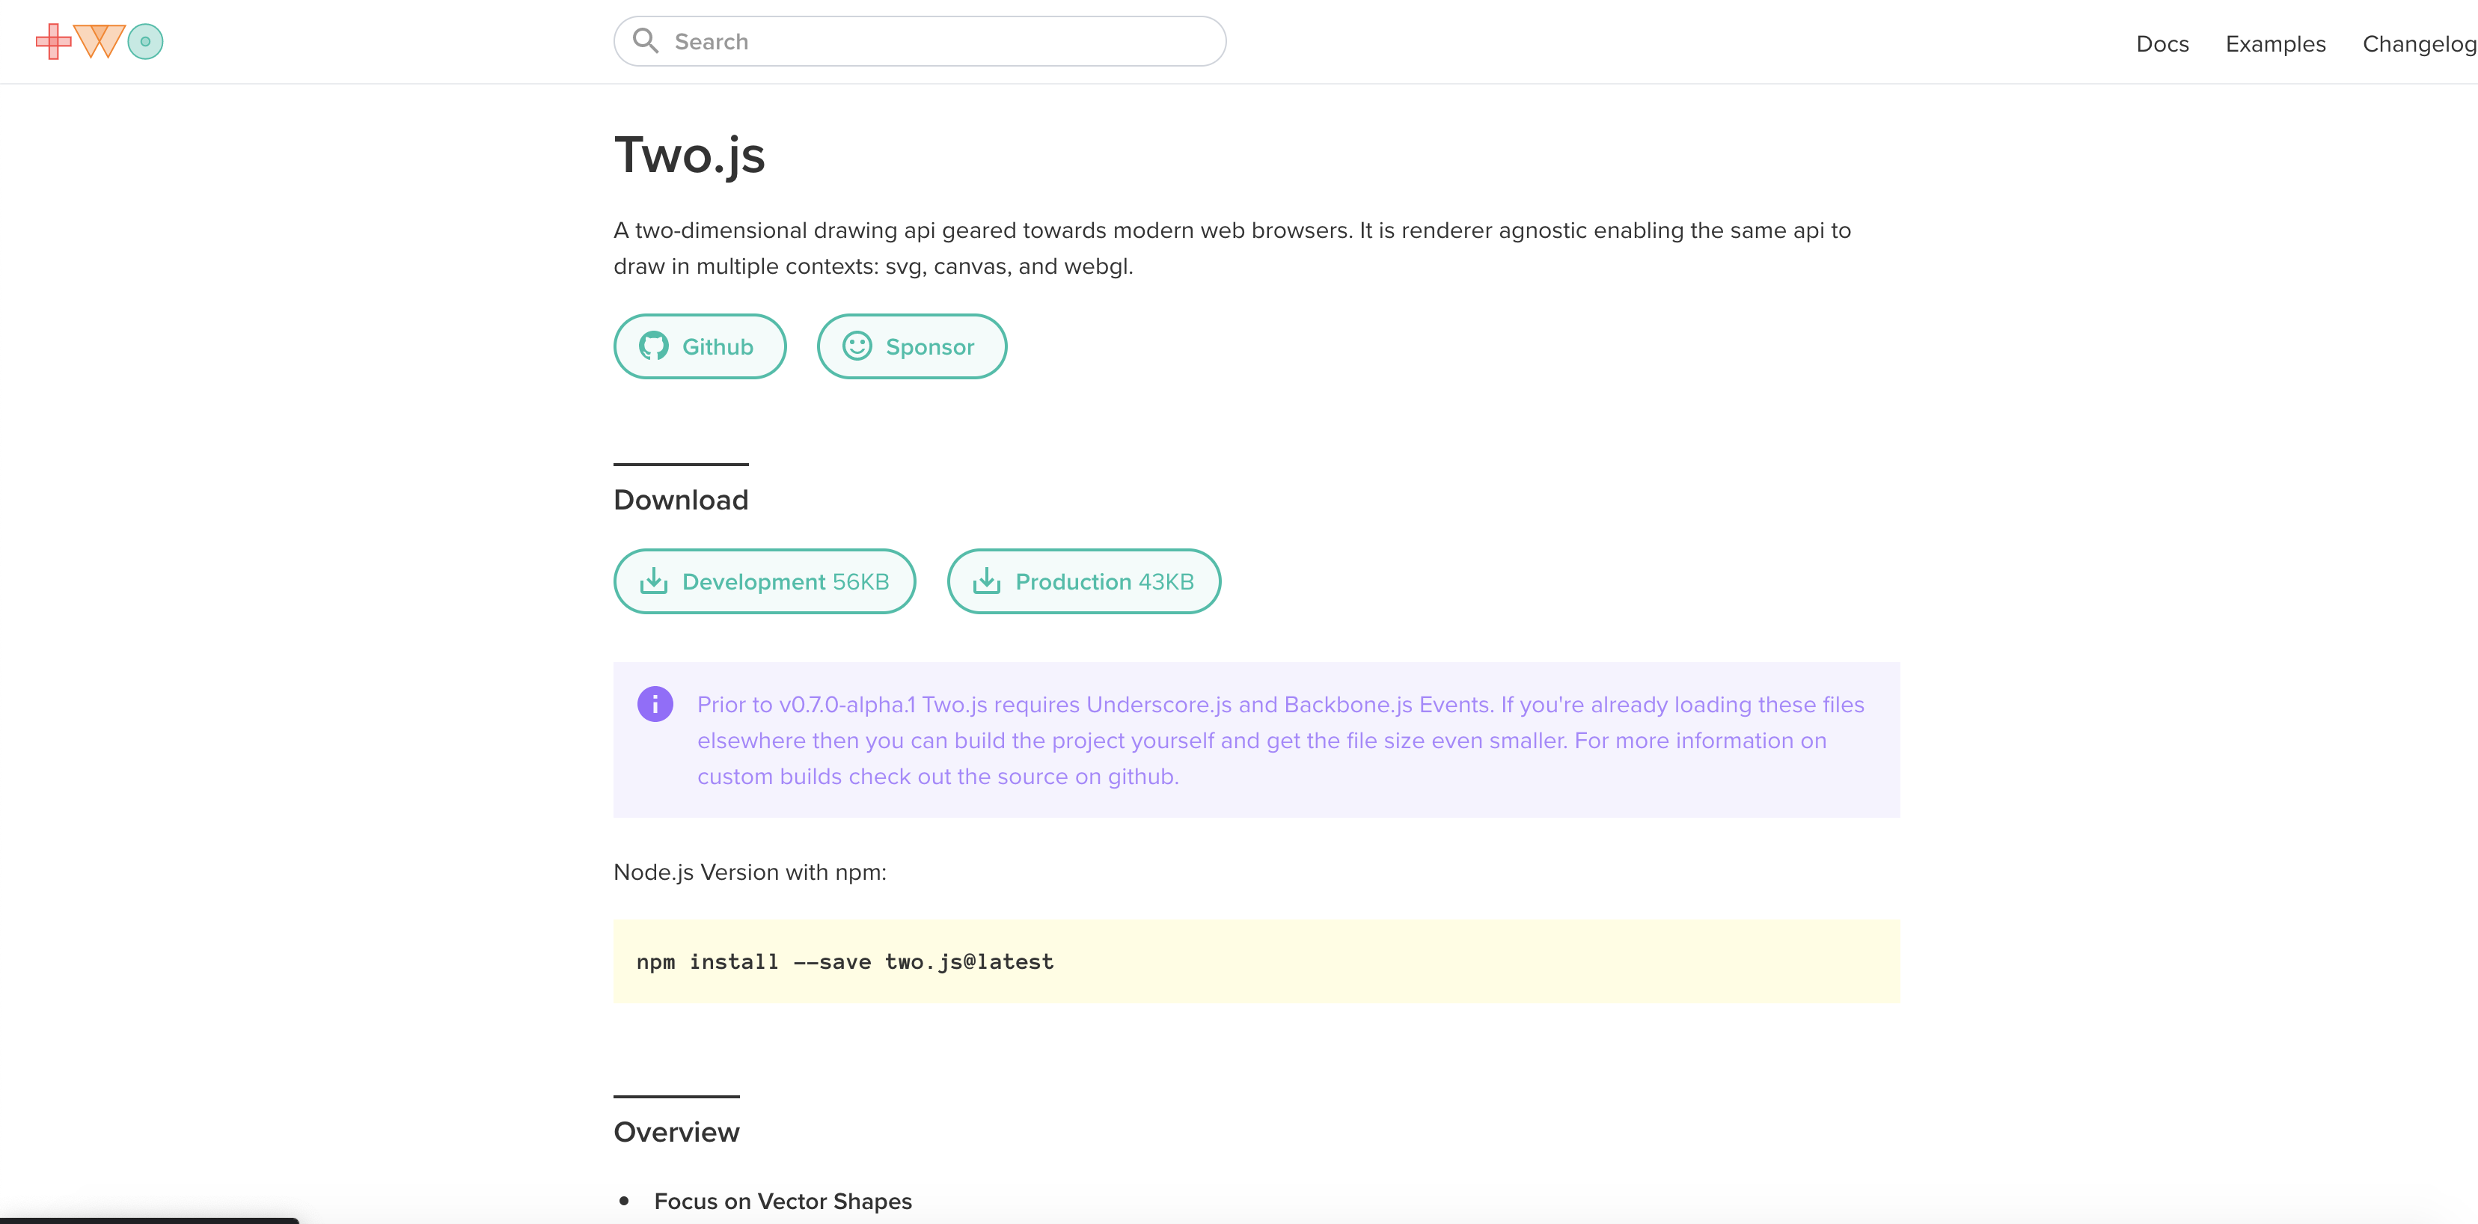Image resolution: width=2478 pixels, height=1224 pixels.
Task: Click the Two.js logo in header
Action: point(99,41)
